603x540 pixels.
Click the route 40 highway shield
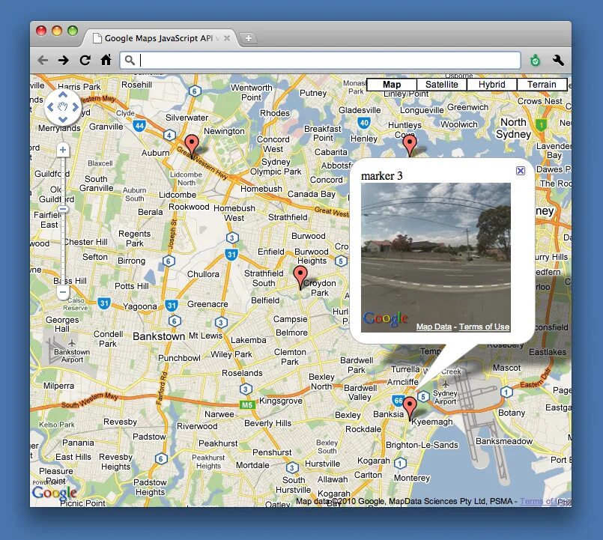pyautogui.click(x=364, y=123)
